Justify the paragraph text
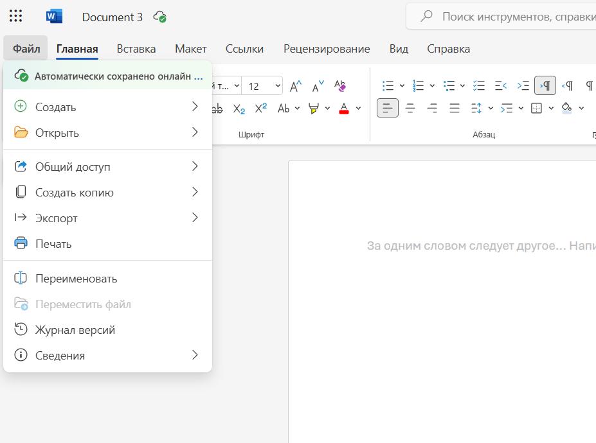This screenshot has height=443, width=596. (x=455, y=109)
